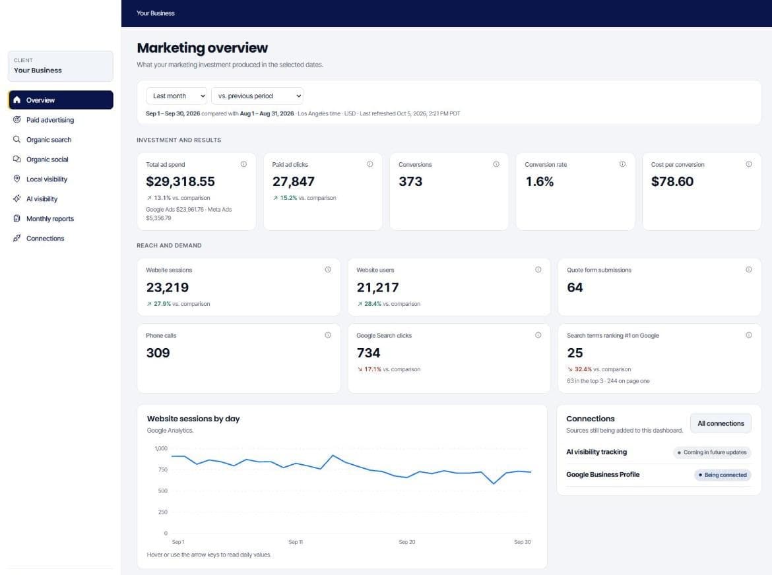Click info icon on Website users card
The width and height of the screenshot is (772, 575).
tap(538, 270)
